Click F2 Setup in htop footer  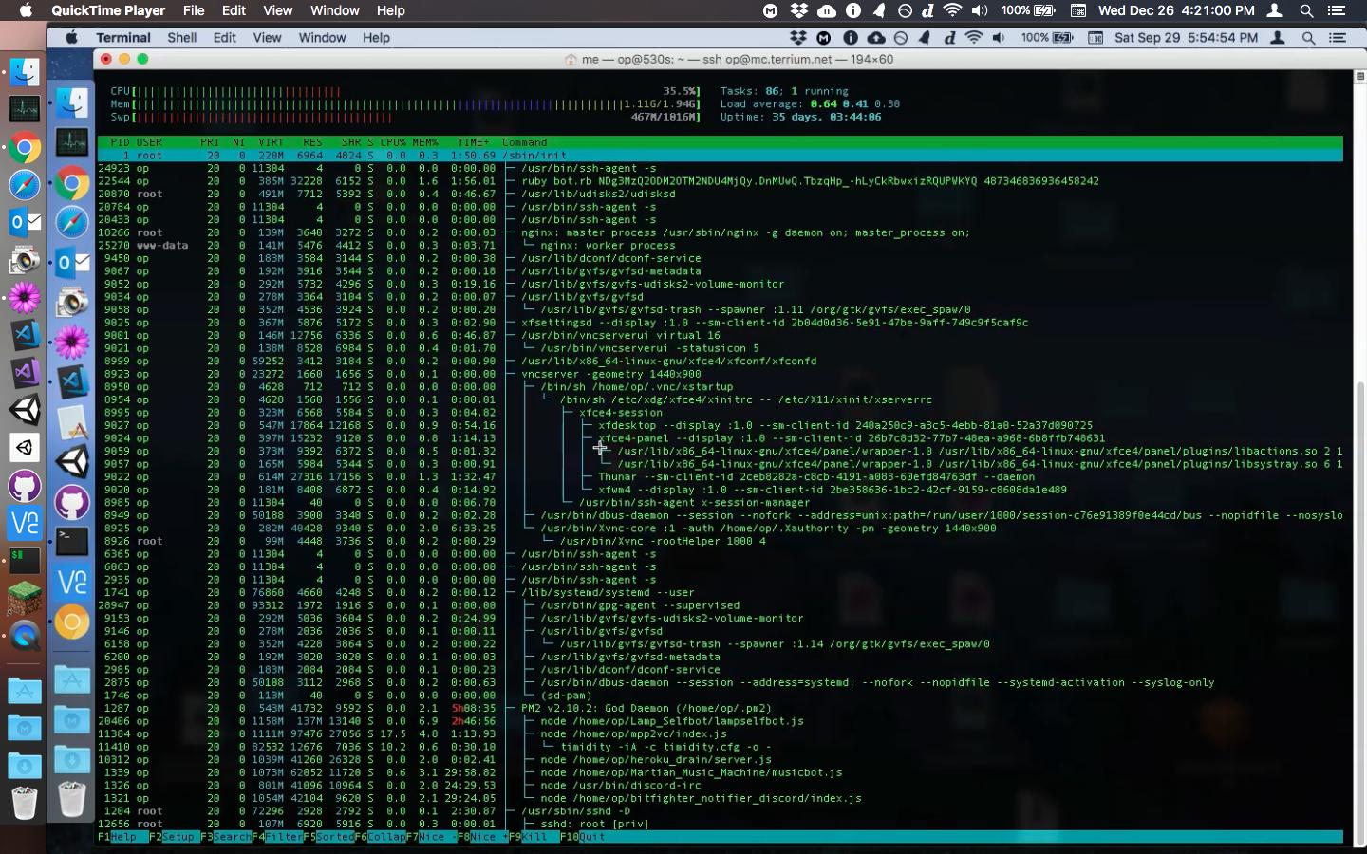pos(174,837)
